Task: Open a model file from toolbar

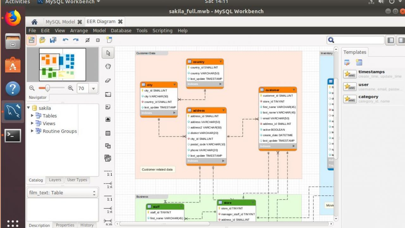Action: point(42,40)
